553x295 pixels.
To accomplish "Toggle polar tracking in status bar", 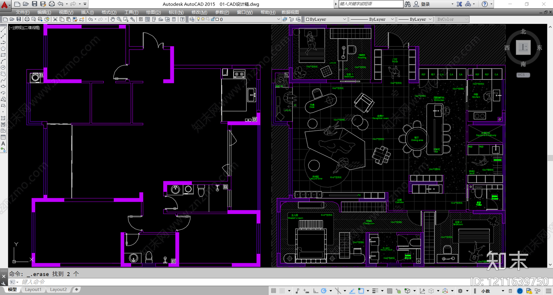I will [324, 291].
